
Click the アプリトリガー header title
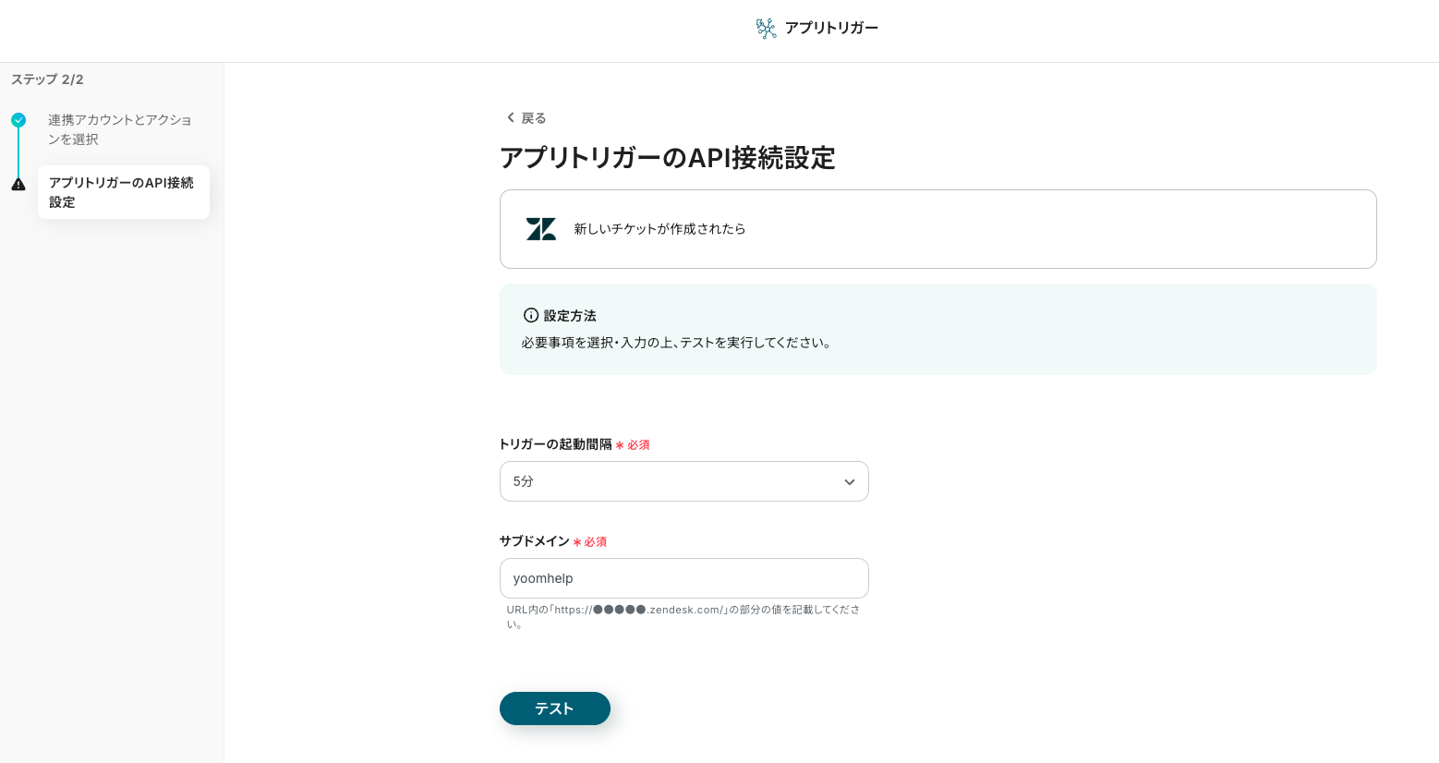pos(831,28)
